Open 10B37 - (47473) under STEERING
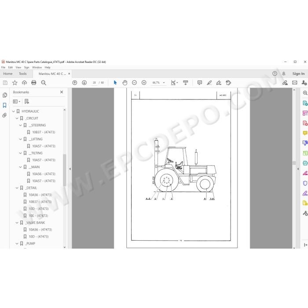Viewport: 308px width, 308px height. tap(44, 132)
